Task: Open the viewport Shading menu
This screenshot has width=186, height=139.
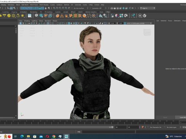Action: point(27,21)
